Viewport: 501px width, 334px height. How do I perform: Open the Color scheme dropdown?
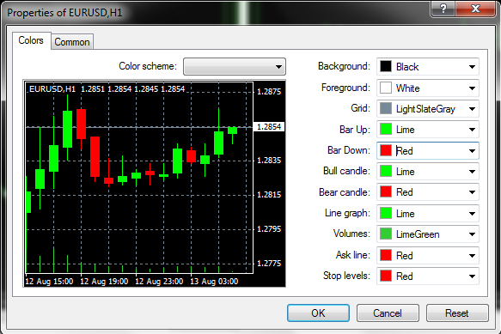(235, 66)
